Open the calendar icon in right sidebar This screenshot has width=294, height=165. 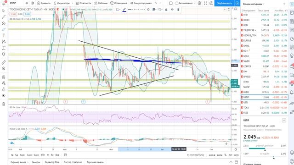point(292,47)
